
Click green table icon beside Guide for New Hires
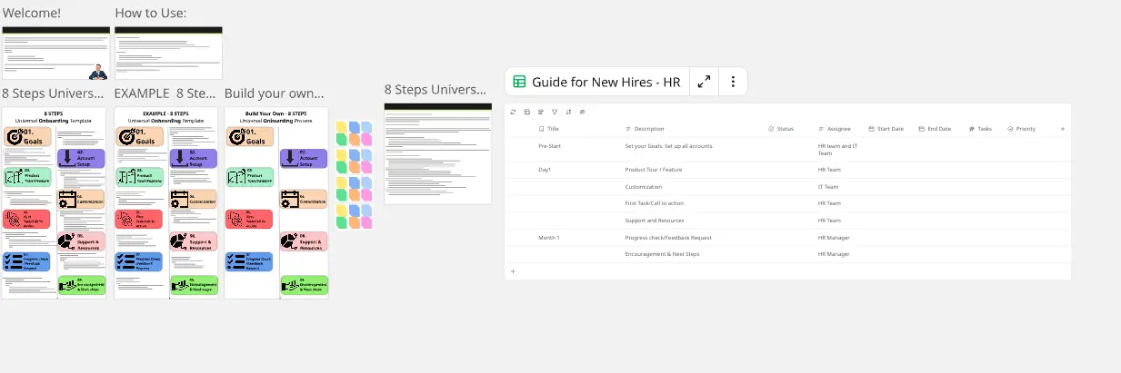(x=519, y=82)
